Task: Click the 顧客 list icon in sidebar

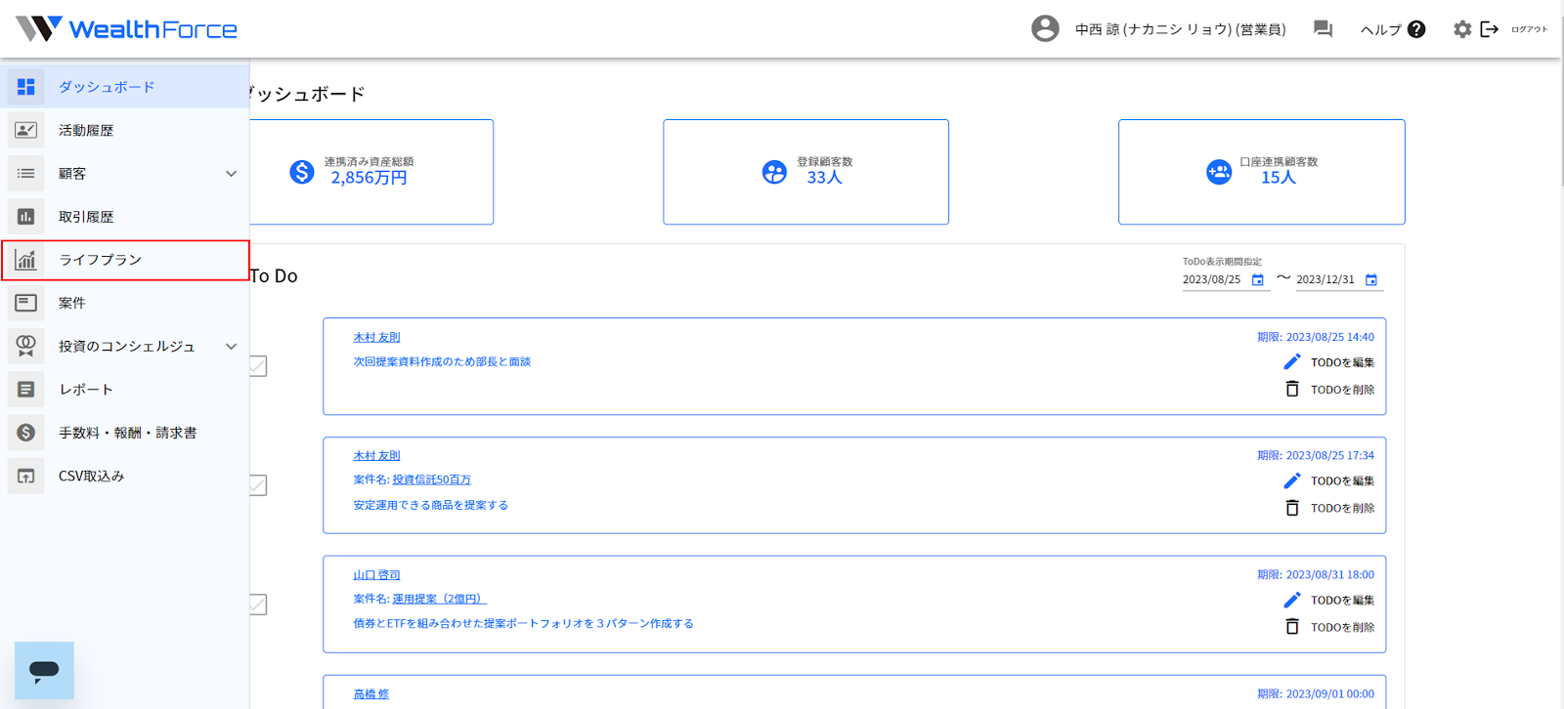Action: pyautogui.click(x=26, y=174)
